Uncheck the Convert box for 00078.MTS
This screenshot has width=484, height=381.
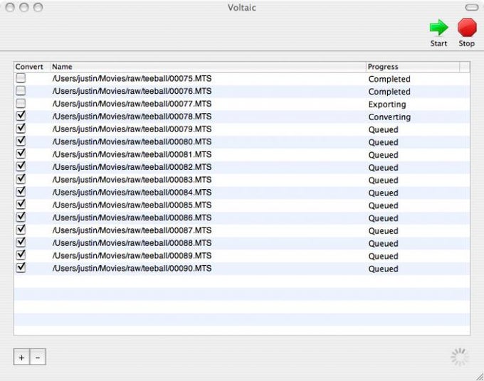click(x=21, y=116)
